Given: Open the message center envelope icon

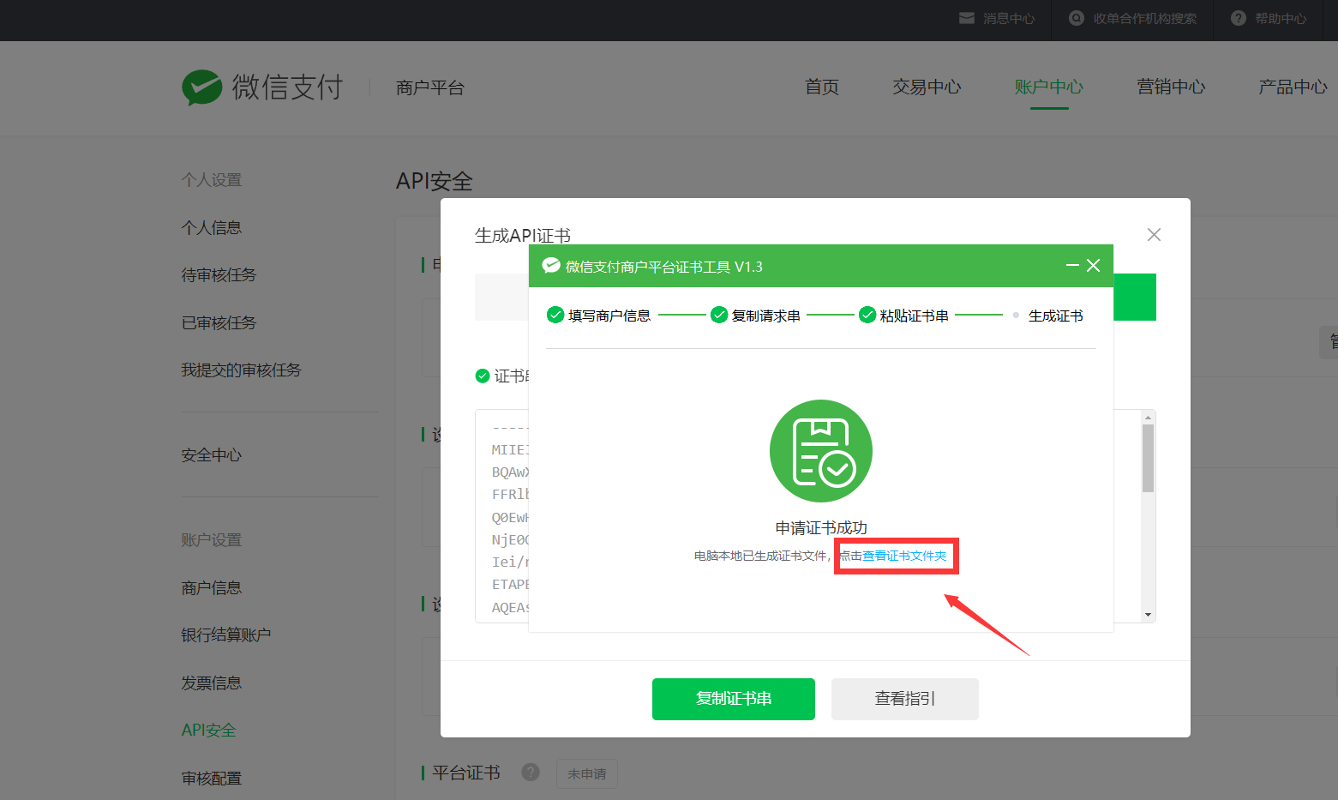Looking at the screenshot, I should (966, 18).
